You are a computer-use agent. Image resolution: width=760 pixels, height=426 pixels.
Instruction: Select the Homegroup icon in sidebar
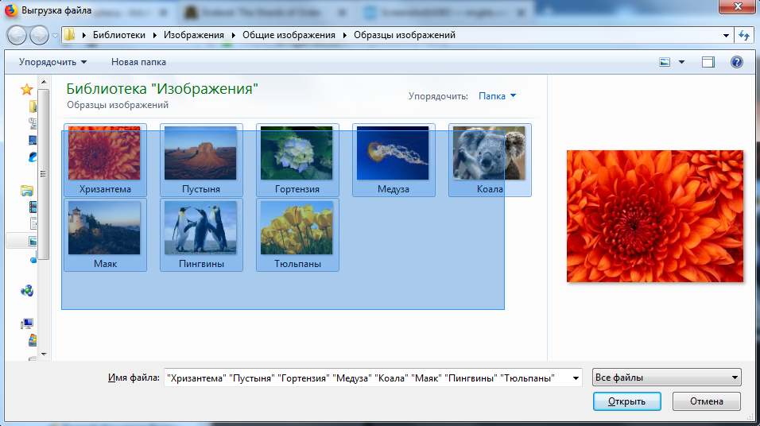tap(27, 291)
